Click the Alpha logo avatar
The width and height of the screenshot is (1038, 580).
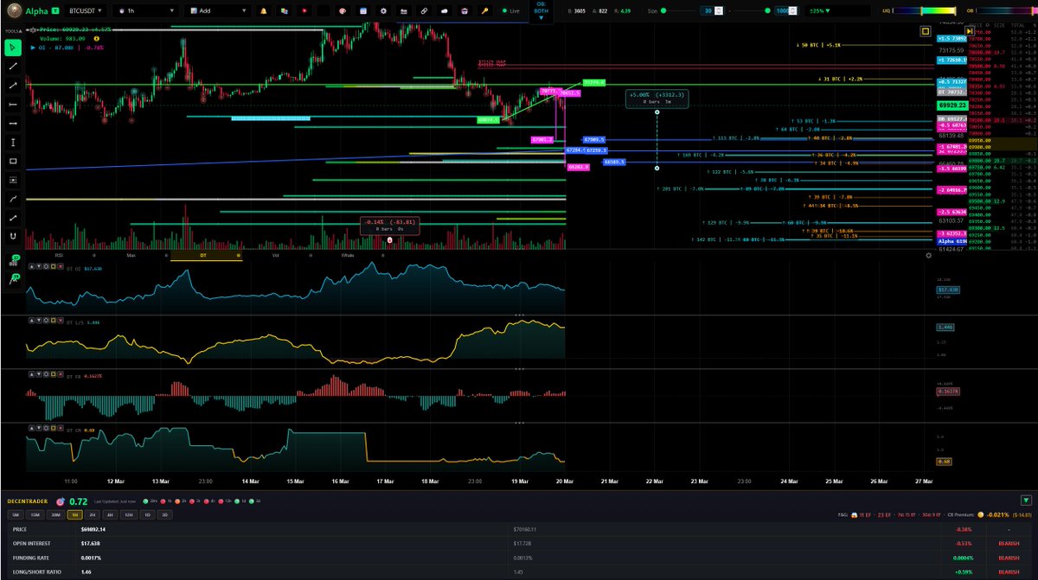13,11
